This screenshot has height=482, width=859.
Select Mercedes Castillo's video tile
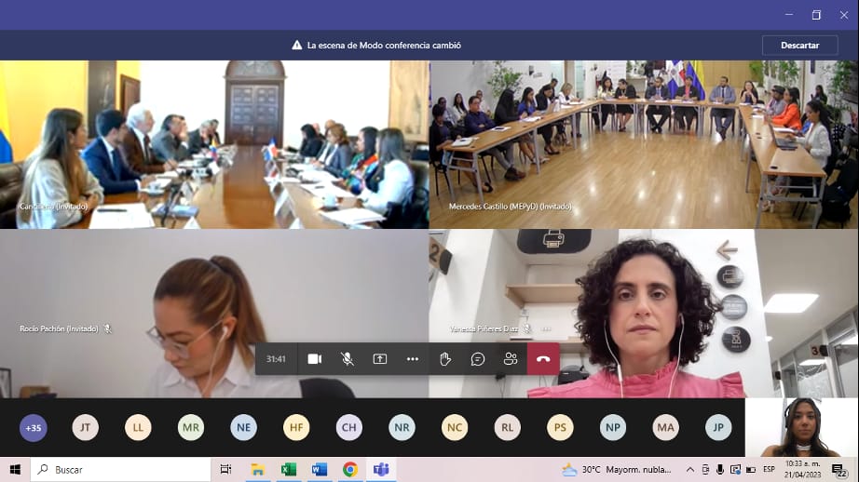(x=643, y=144)
